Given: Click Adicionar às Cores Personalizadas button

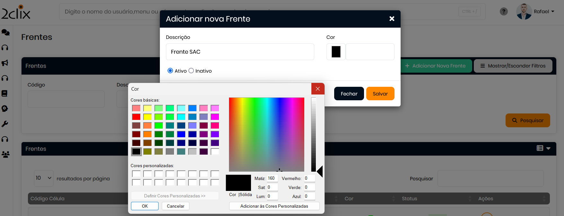Looking at the screenshot, I should click(274, 206).
